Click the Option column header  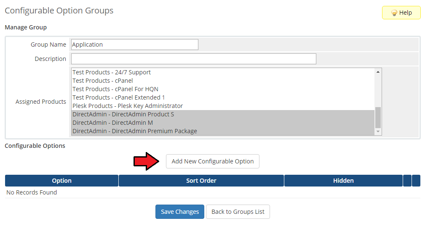click(x=61, y=181)
